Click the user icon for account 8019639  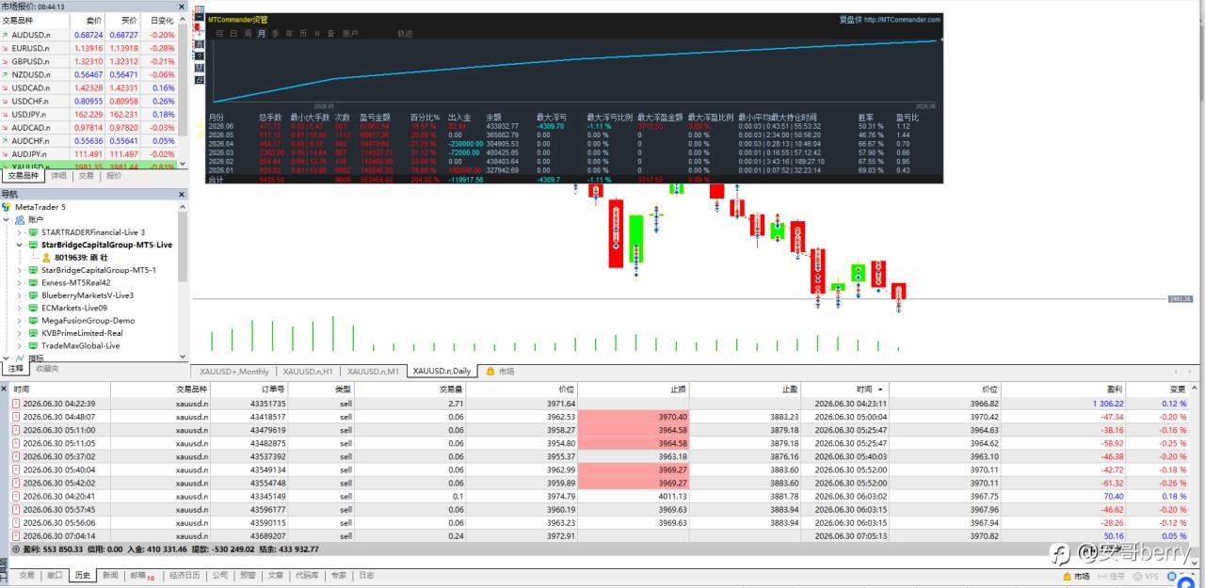tap(46, 257)
